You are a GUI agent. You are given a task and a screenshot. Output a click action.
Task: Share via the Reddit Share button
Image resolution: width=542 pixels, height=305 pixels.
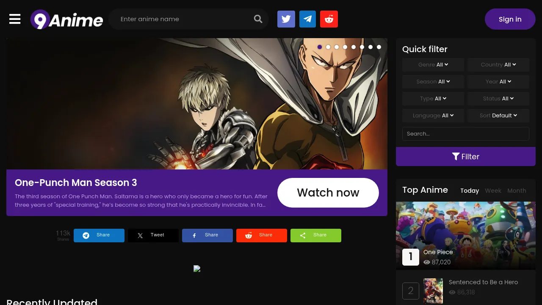click(261, 235)
